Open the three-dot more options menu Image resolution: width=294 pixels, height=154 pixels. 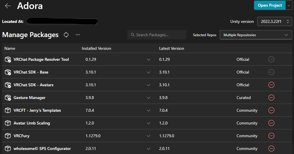pos(77,35)
